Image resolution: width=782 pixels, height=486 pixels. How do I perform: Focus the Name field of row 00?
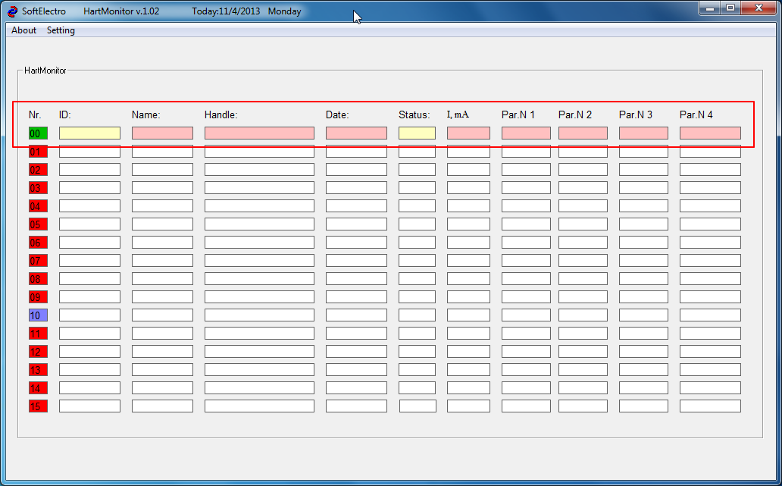click(162, 133)
